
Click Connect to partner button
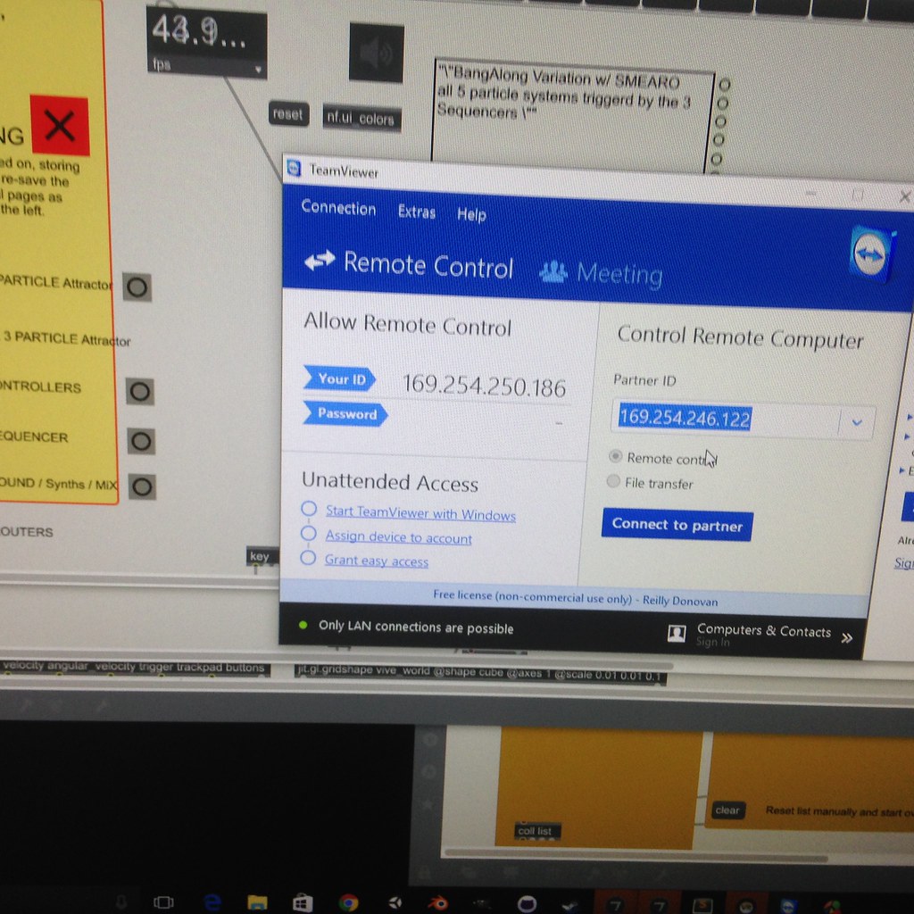677,525
